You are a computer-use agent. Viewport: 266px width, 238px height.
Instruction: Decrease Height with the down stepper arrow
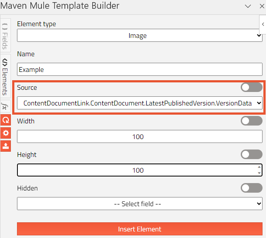pos(259,173)
